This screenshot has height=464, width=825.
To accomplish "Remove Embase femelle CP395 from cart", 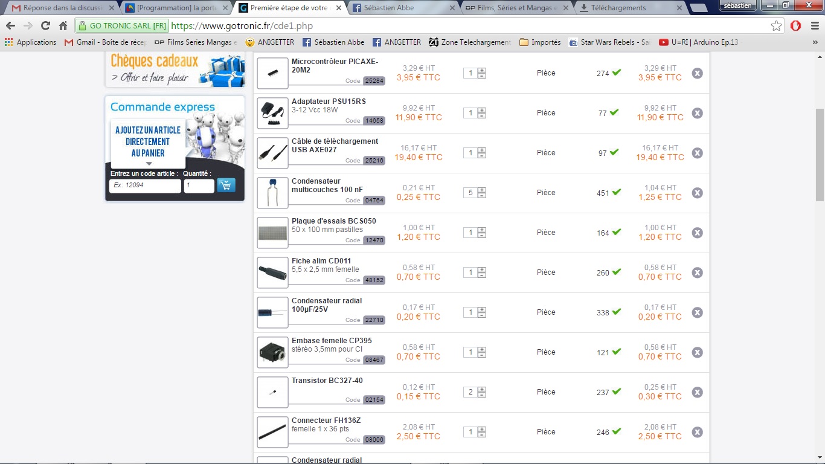I will click(697, 352).
